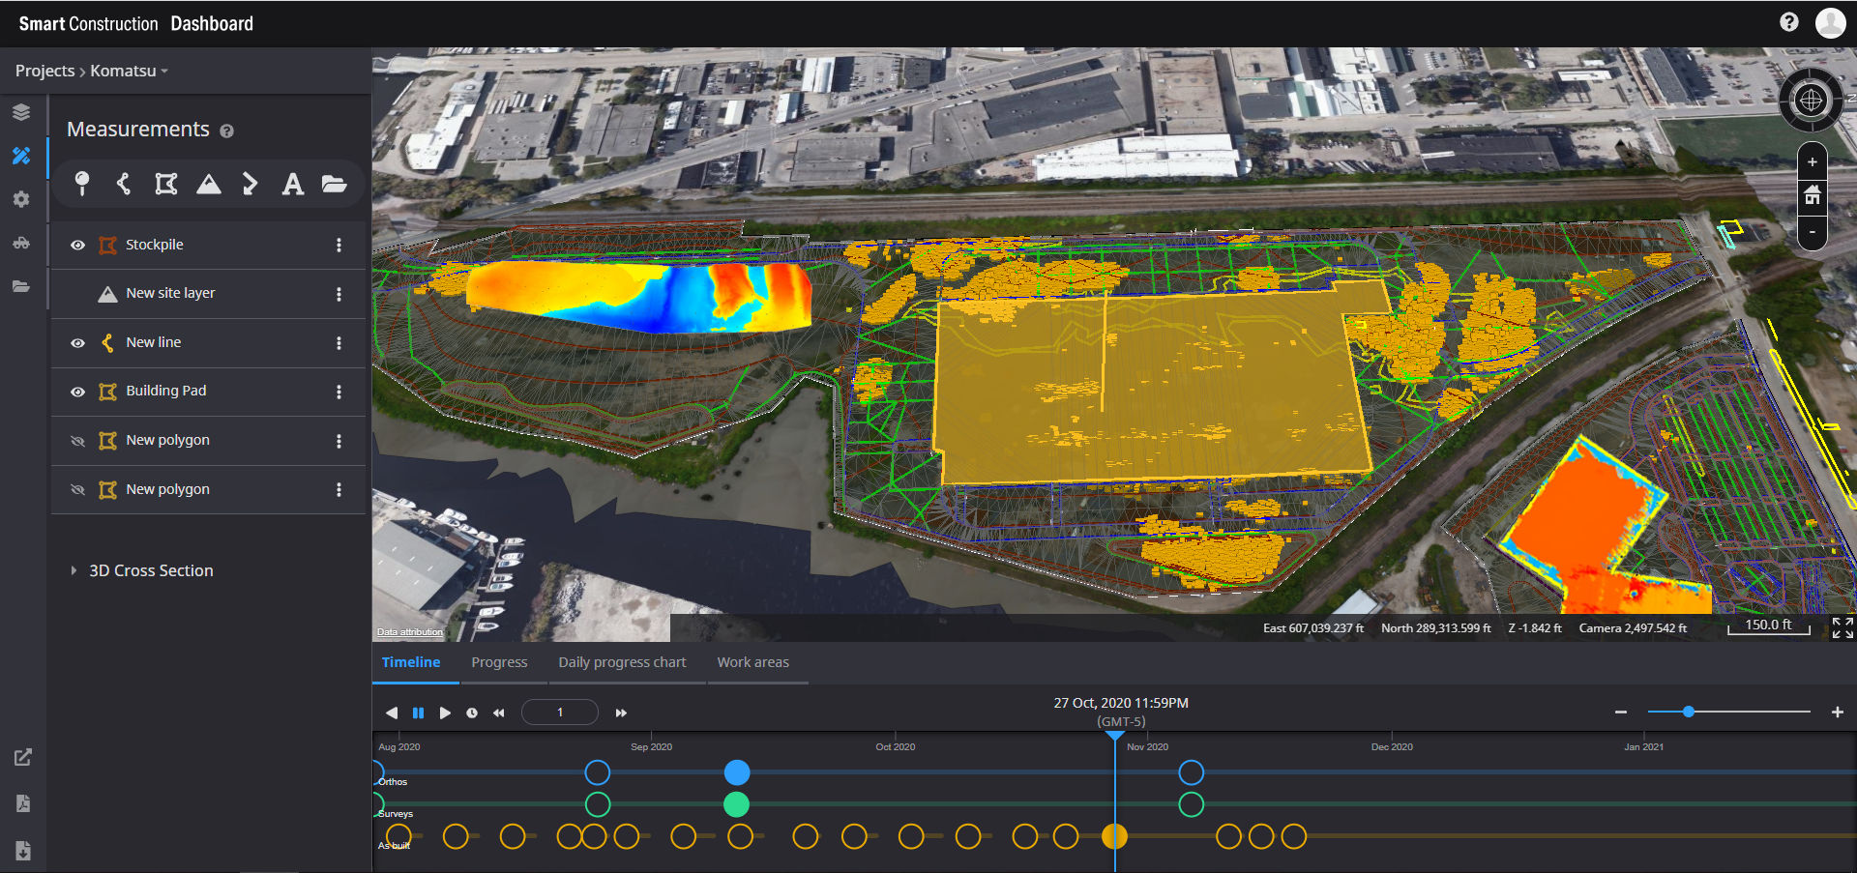Select the text annotation tool
Image resolution: width=1857 pixels, height=873 pixels.
[x=292, y=184]
